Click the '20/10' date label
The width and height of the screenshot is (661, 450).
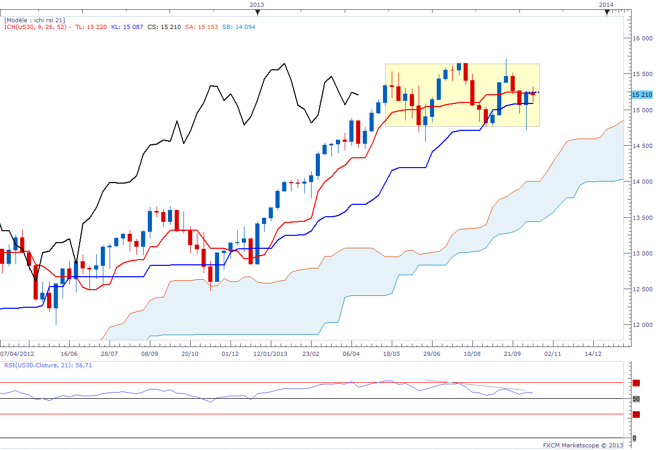click(190, 354)
